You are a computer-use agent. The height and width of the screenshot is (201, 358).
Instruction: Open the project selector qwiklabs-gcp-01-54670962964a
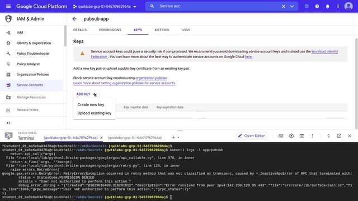pyautogui.click(x=105, y=7)
